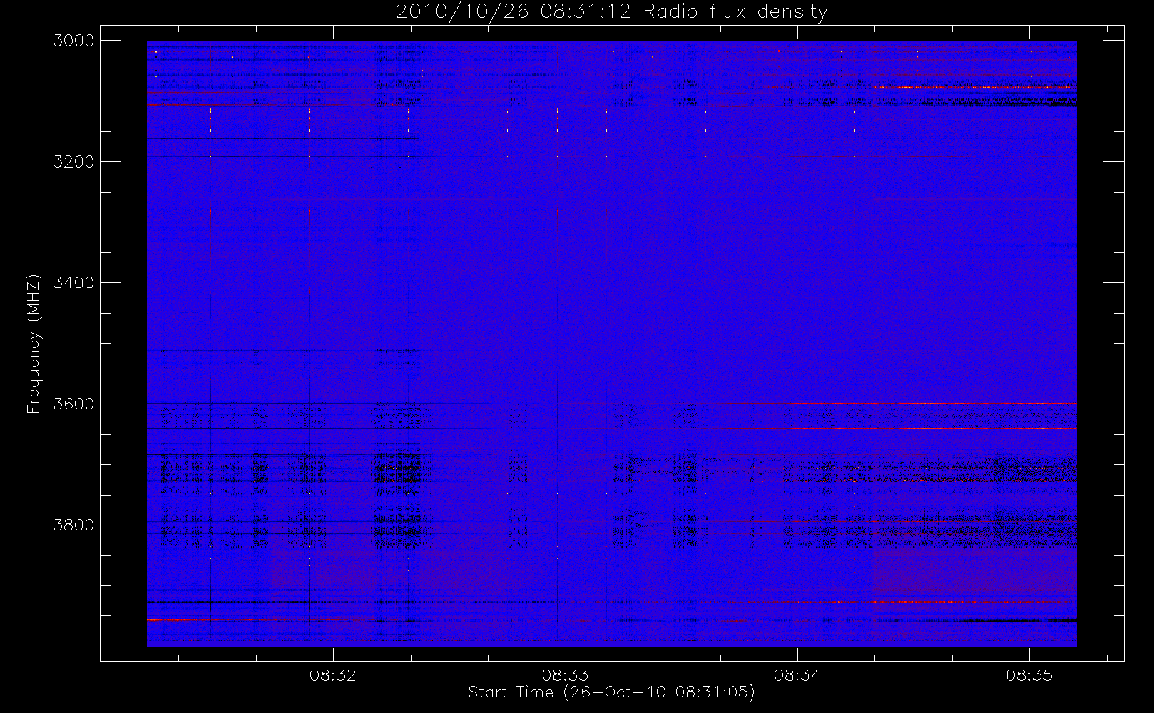Click the '08:35' time axis label

(1029, 674)
